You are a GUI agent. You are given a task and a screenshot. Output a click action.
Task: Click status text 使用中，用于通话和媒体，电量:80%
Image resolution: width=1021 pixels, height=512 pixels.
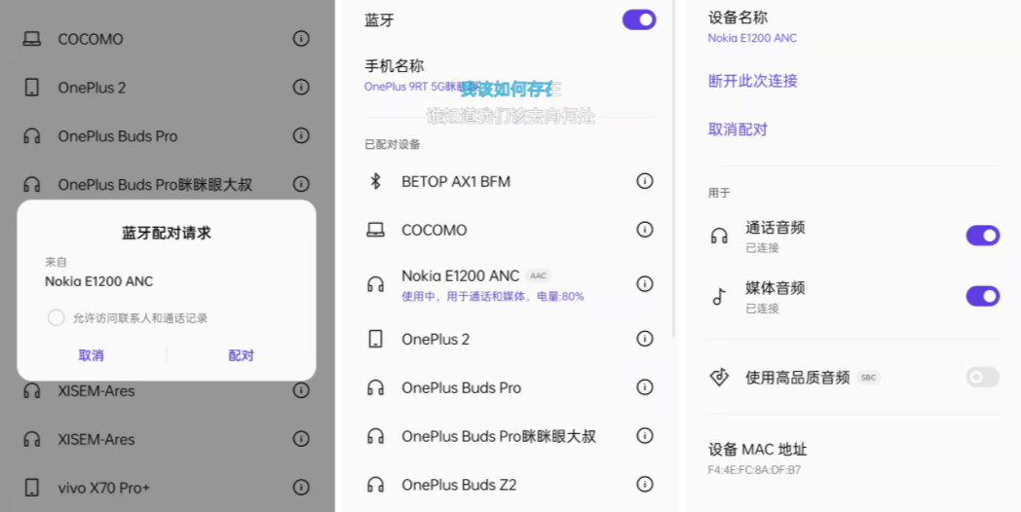[x=493, y=297]
